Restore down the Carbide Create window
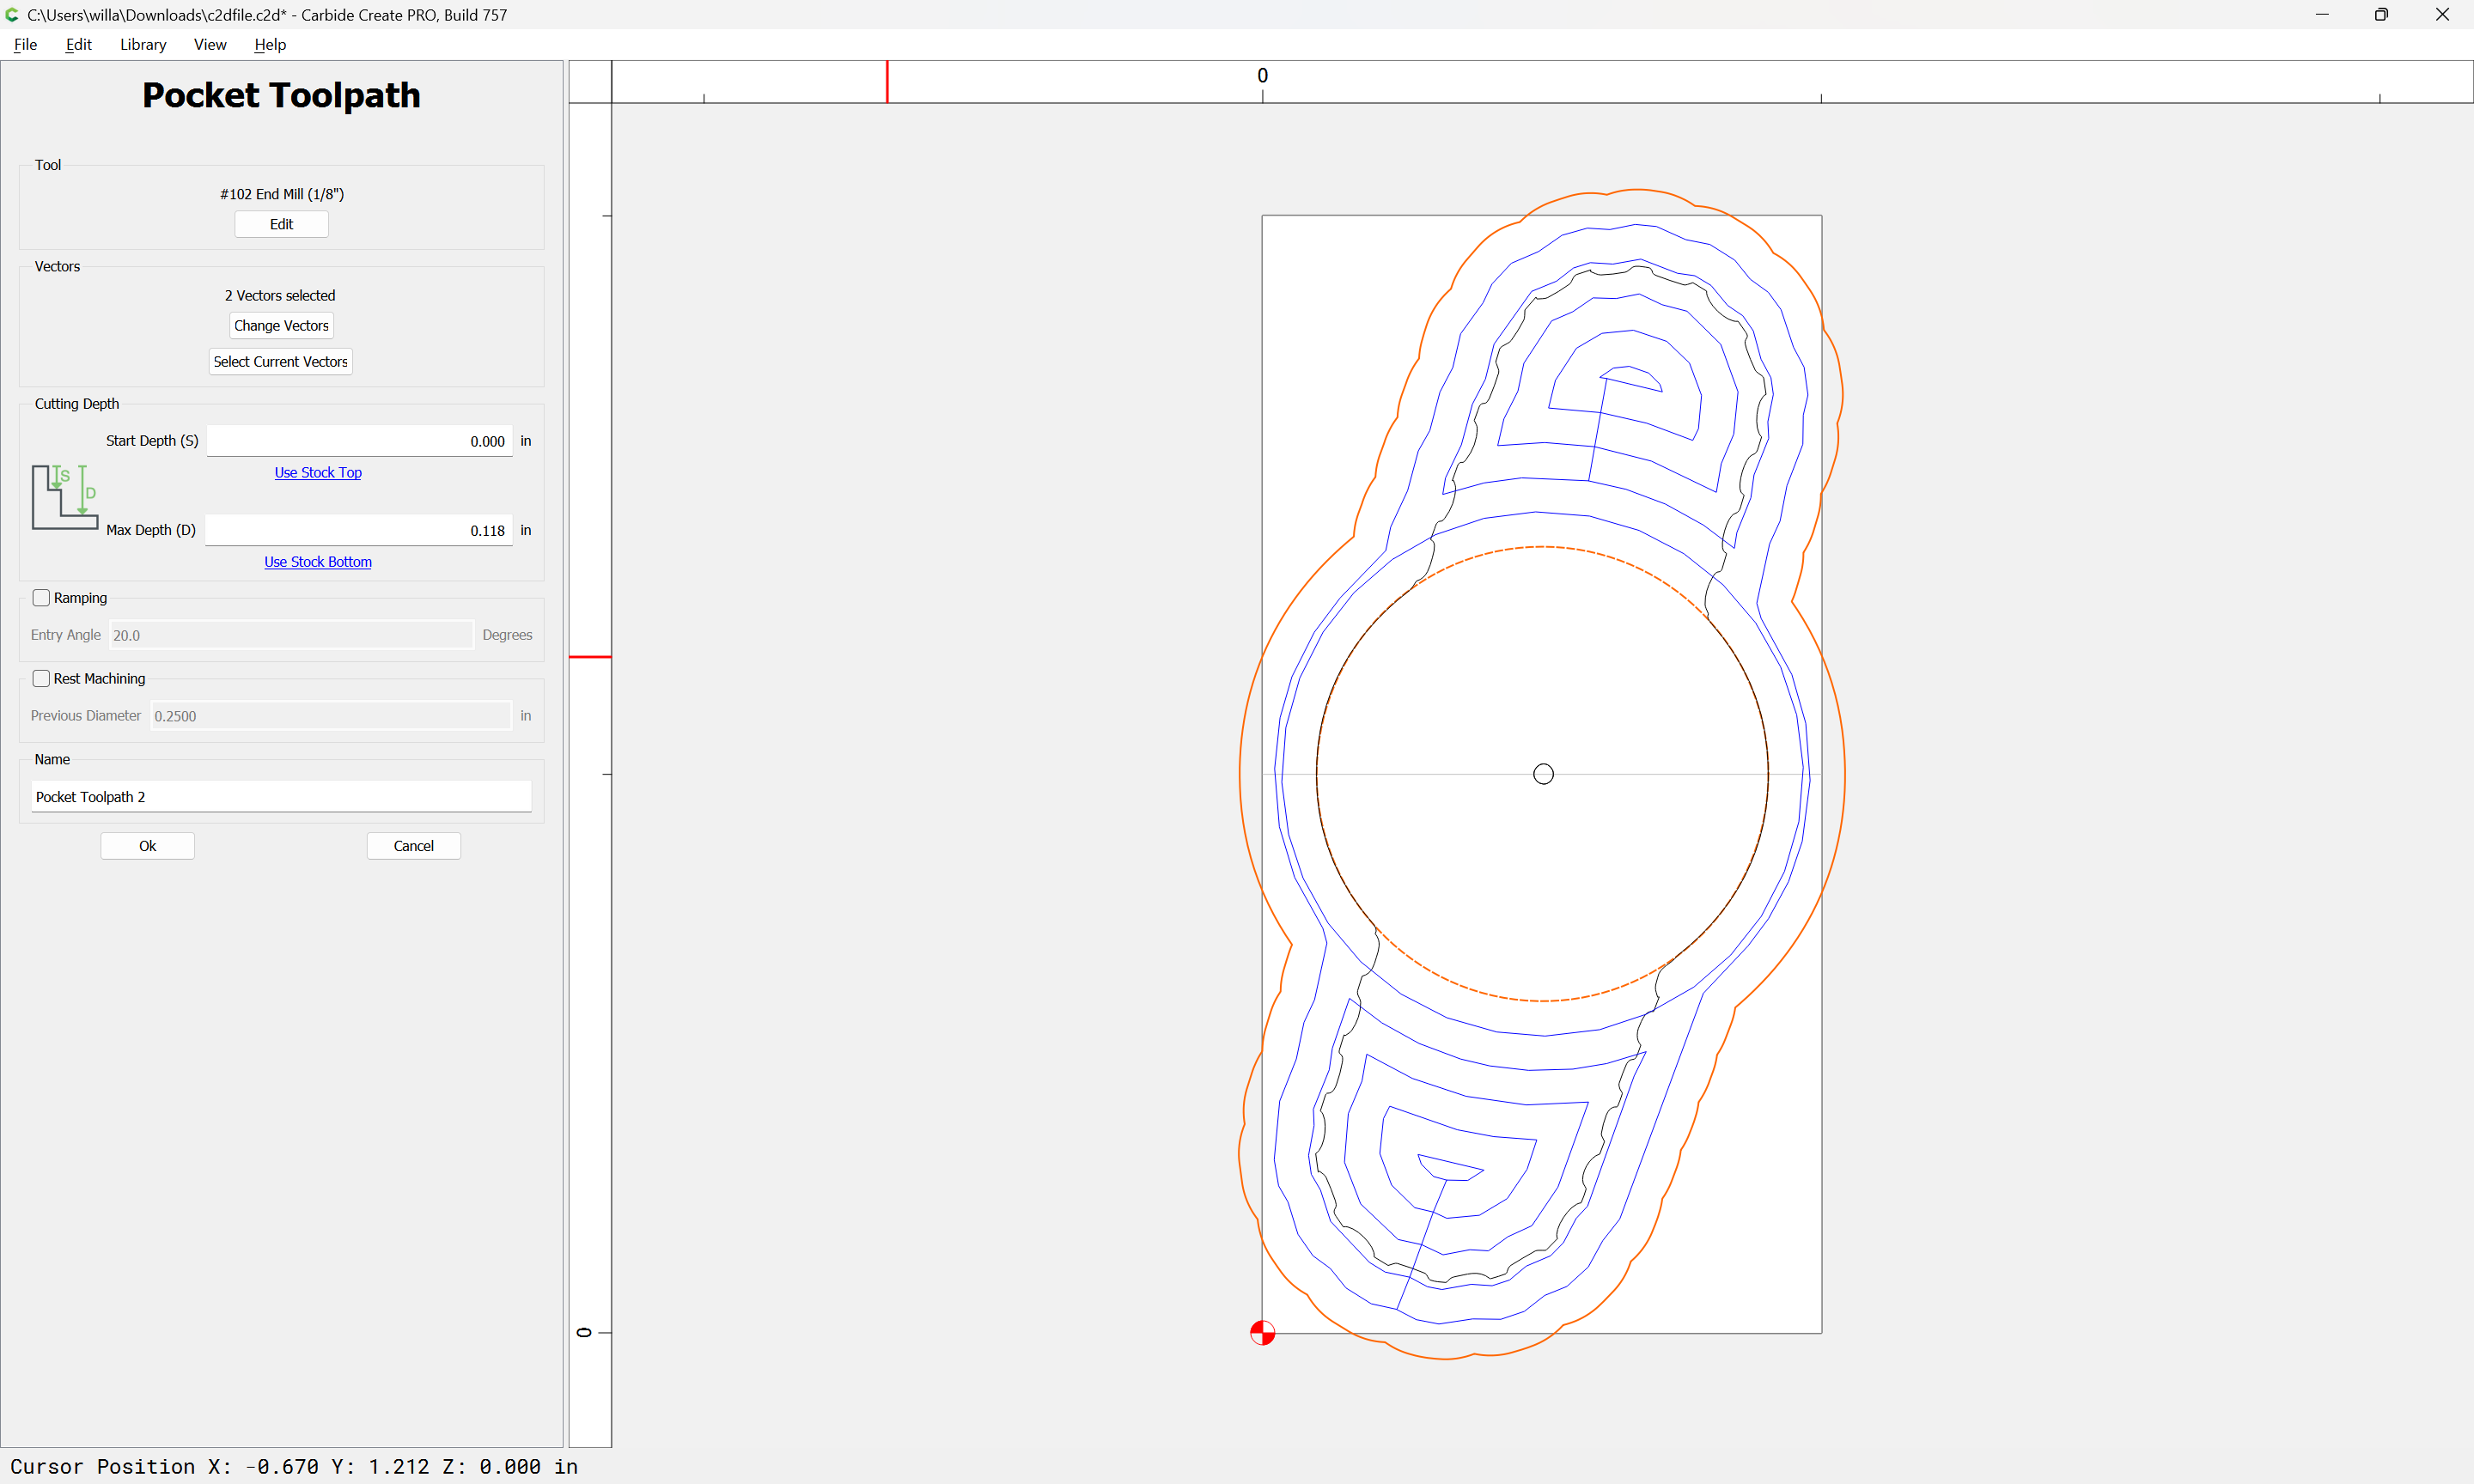This screenshot has height=1484, width=2474. (2381, 15)
